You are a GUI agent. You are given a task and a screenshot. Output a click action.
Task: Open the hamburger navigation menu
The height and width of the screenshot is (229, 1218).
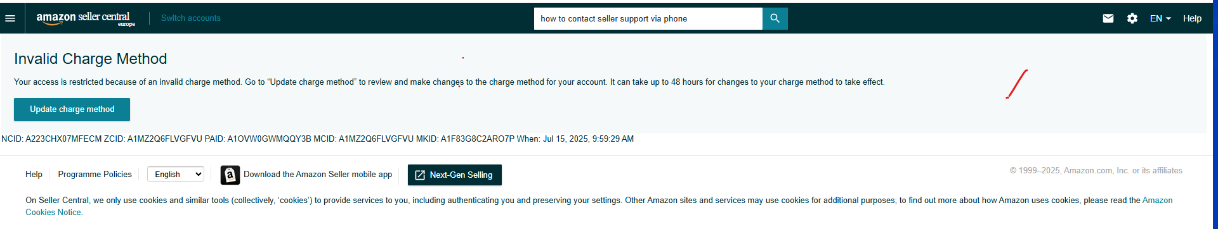10,18
